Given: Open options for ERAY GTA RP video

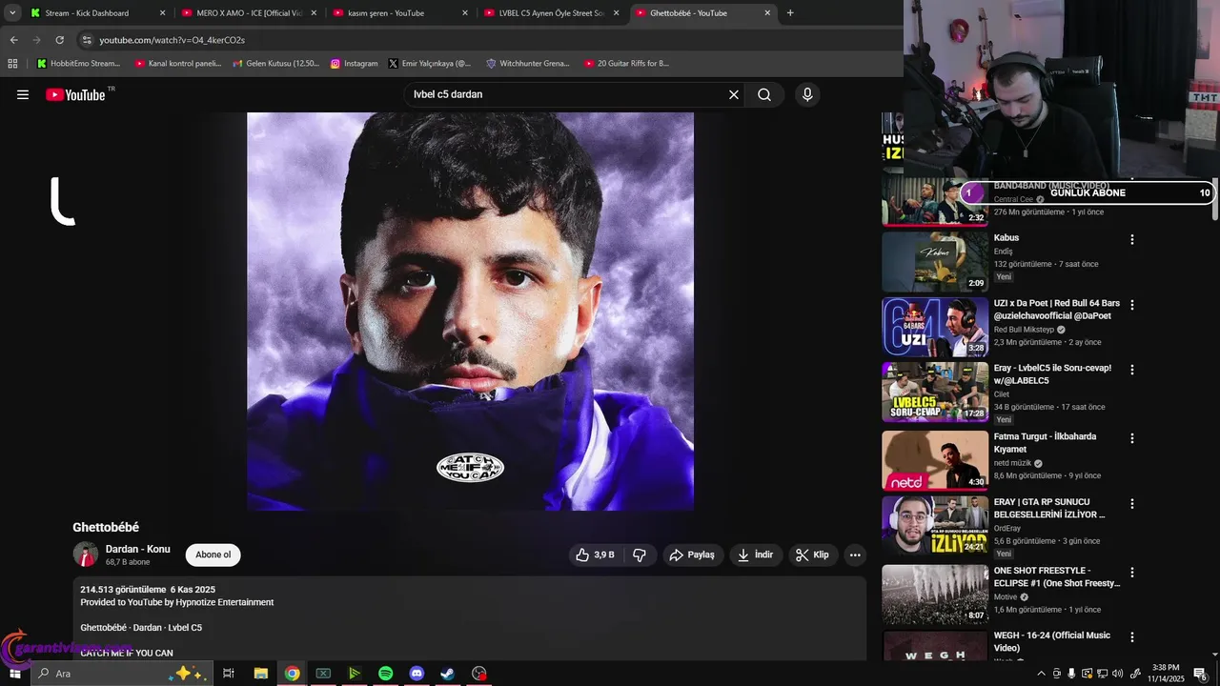Looking at the screenshot, I should click(x=1132, y=503).
